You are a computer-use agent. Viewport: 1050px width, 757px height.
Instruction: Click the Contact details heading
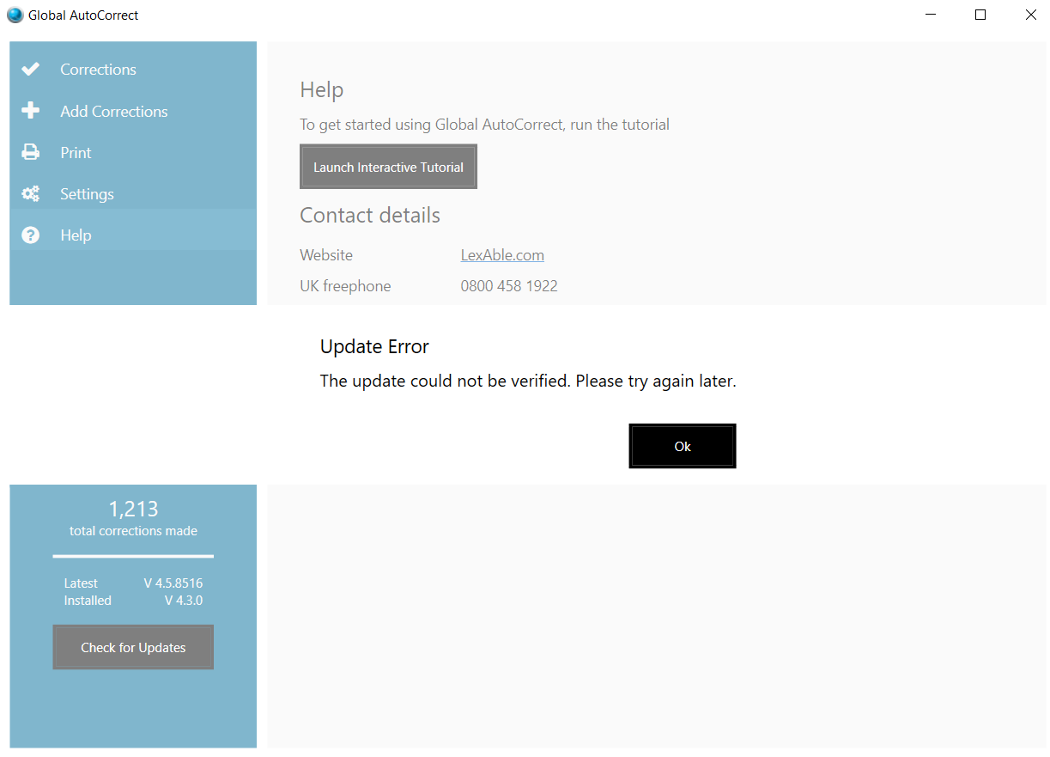(x=370, y=215)
